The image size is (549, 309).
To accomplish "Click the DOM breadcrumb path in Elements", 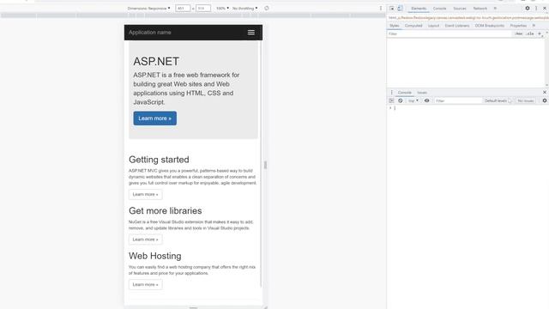I will coord(468,17).
